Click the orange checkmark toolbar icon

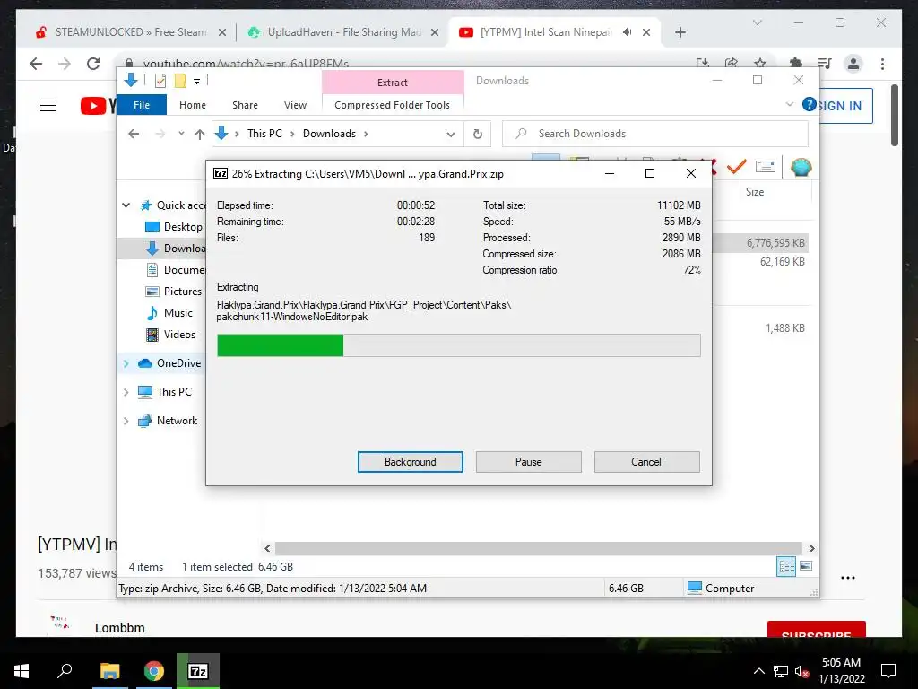(736, 167)
